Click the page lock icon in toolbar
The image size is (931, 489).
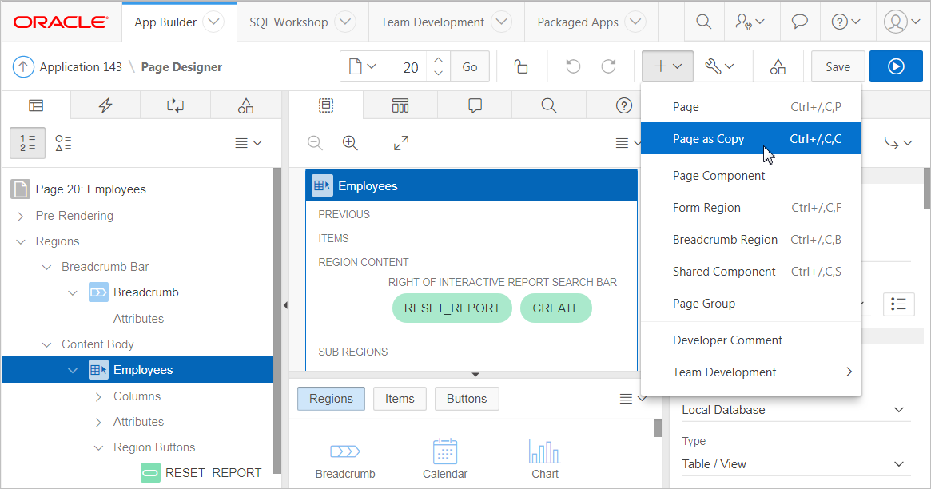coord(521,67)
